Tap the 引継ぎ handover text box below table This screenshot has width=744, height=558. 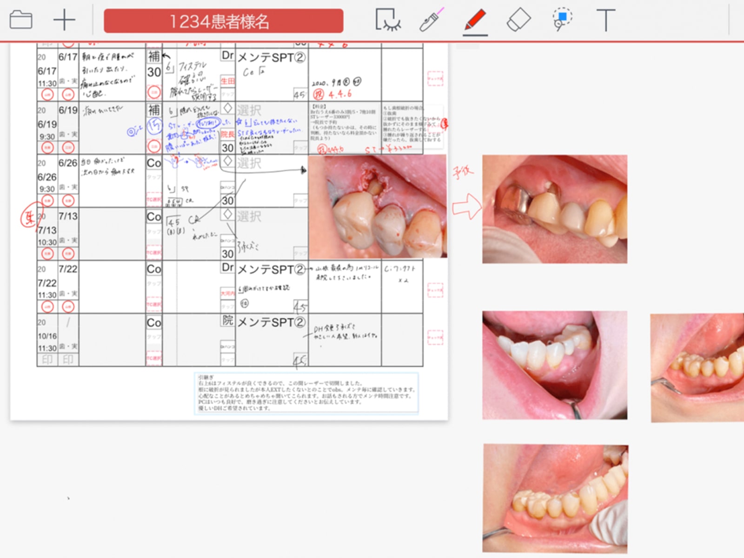306,393
